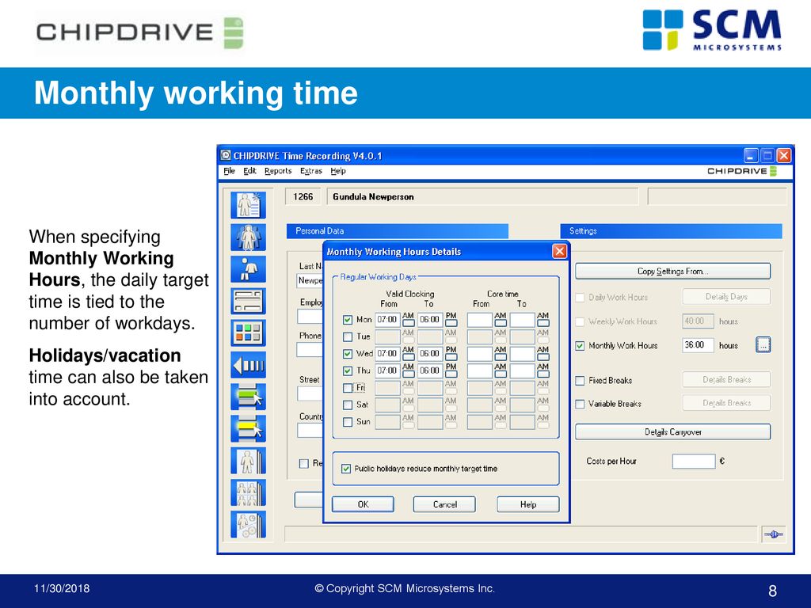Enable the Fixed Breaks checkbox
The height and width of the screenshot is (608, 811).
coord(580,381)
